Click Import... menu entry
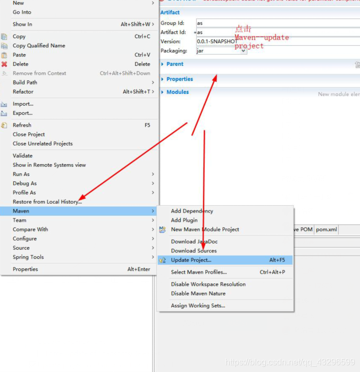 tap(23, 104)
